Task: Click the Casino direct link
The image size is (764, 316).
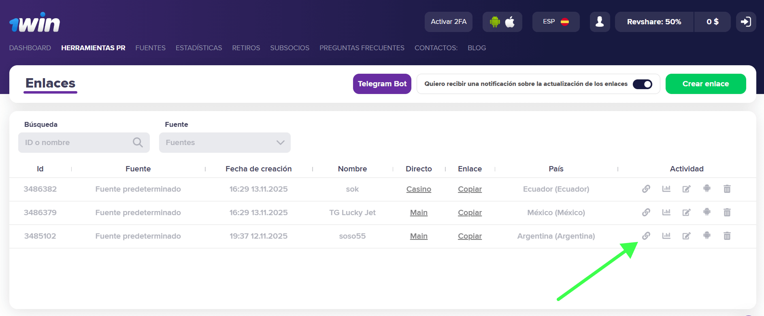Action: click(419, 189)
